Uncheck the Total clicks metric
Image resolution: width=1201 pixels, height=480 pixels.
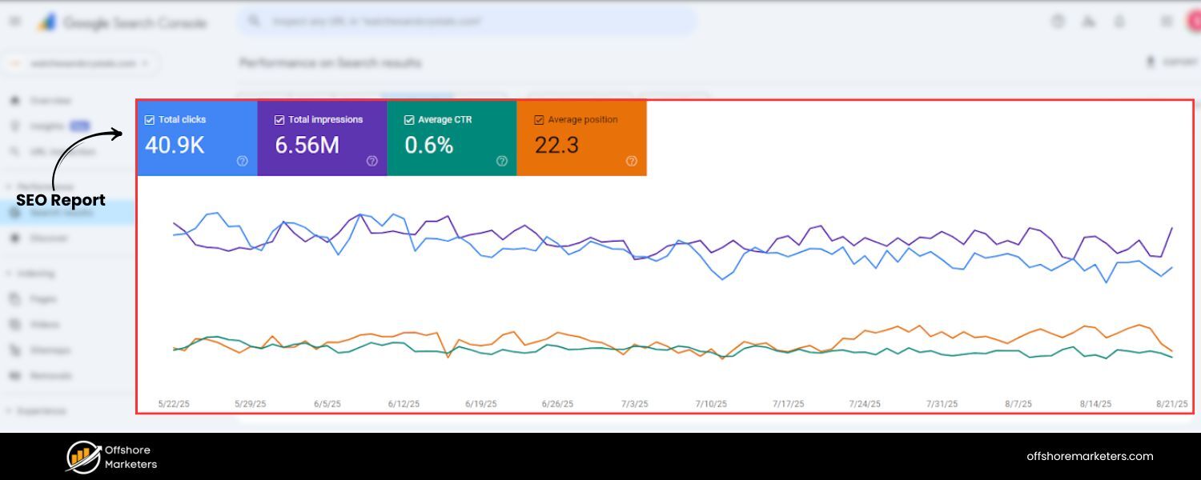149,119
